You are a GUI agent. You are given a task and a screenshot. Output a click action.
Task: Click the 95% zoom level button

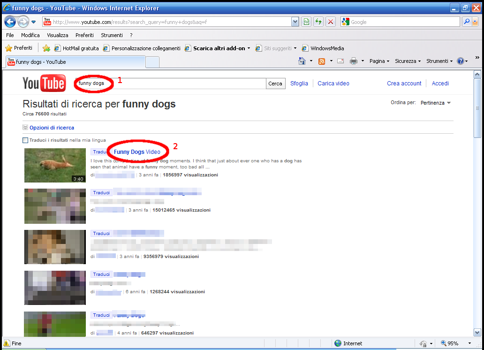[450, 343]
